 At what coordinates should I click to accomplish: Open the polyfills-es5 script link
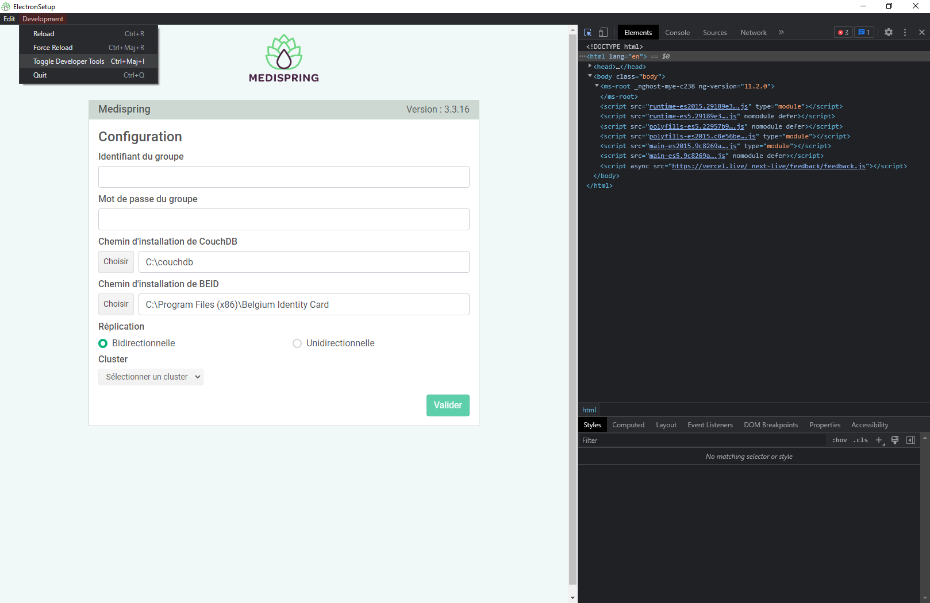pyautogui.click(x=697, y=126)
